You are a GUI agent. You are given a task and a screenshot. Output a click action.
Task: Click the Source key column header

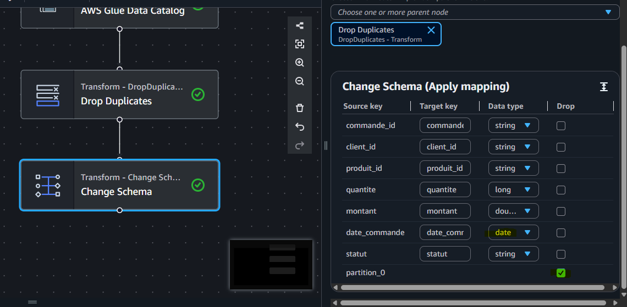pyautogui.click(x=362, y=106)
